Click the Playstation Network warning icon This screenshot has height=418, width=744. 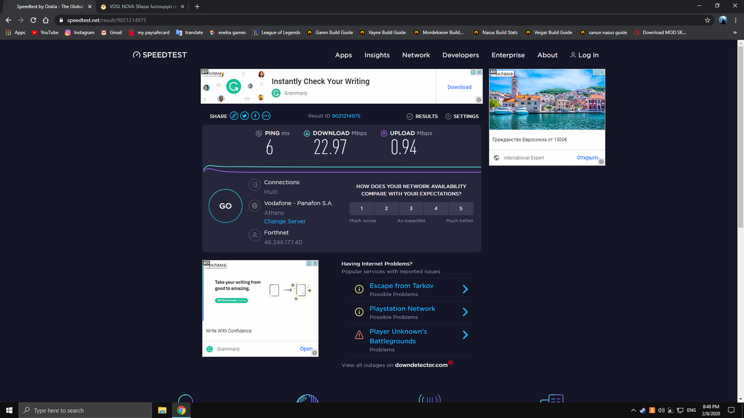pyautogui.click(x=359, y=312)
